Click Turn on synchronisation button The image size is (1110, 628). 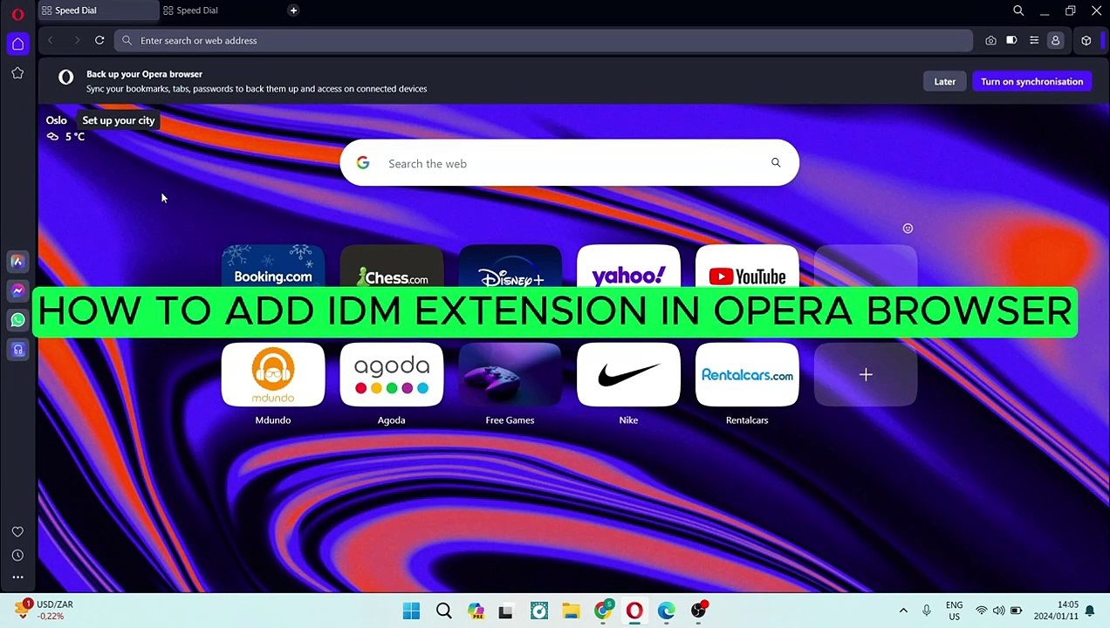pyautogui.click(x=1031, y=81)
